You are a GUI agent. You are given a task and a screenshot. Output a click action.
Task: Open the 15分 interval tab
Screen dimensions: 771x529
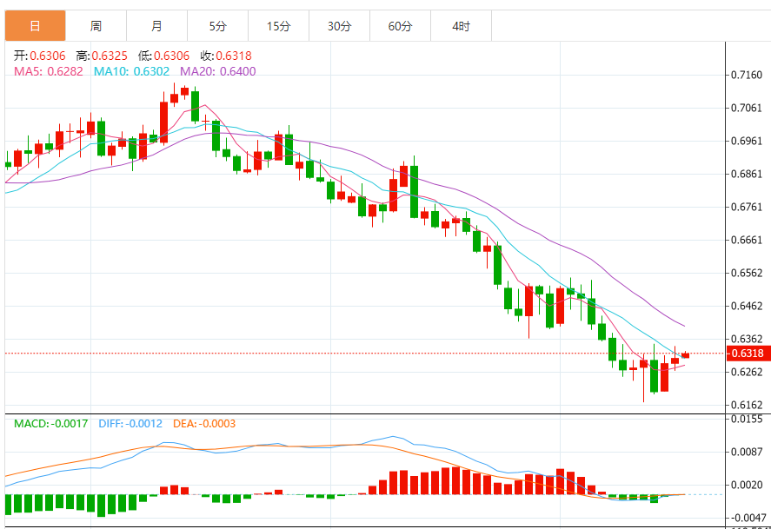pos(279,26)
